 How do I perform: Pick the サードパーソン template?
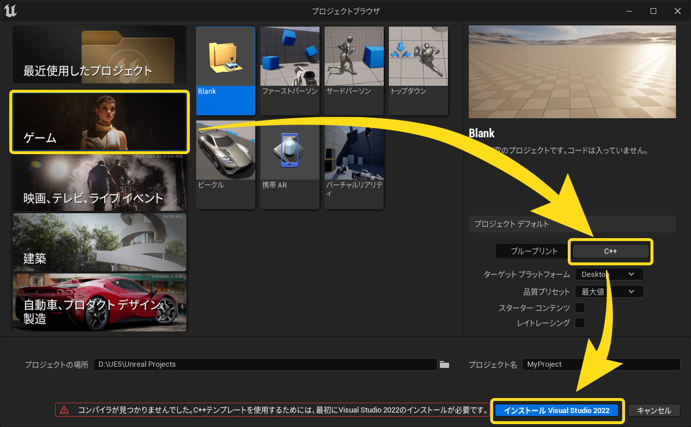point(354,71)
